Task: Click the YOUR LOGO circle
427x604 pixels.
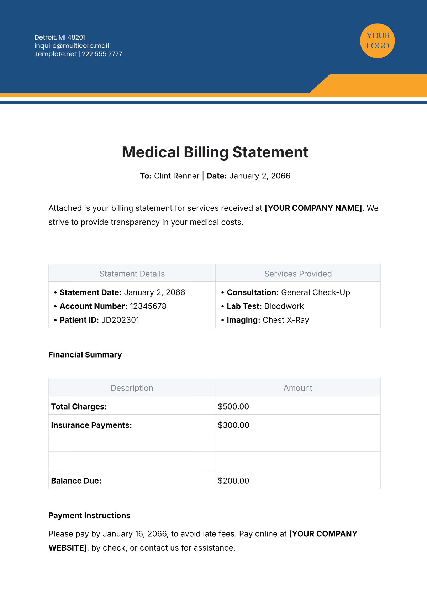Action: tap(378, 41)
